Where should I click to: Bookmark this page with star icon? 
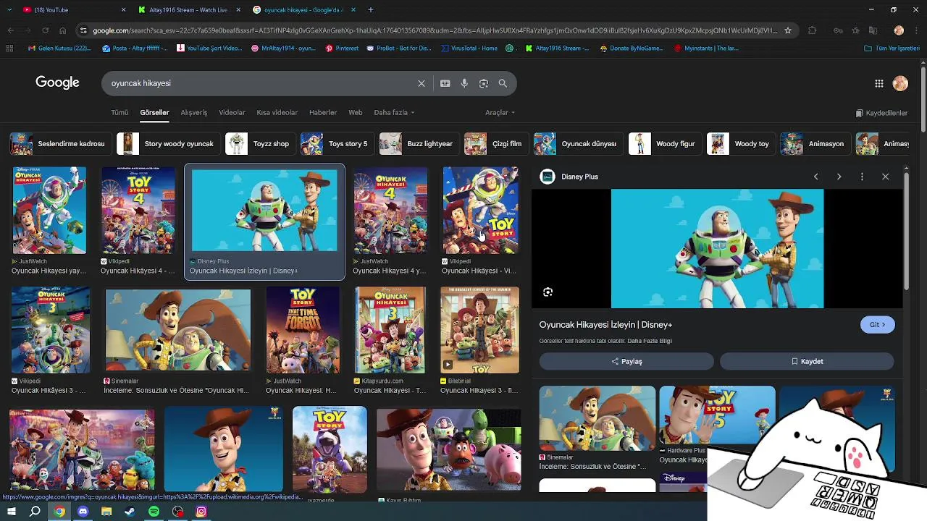coord(788,30)
